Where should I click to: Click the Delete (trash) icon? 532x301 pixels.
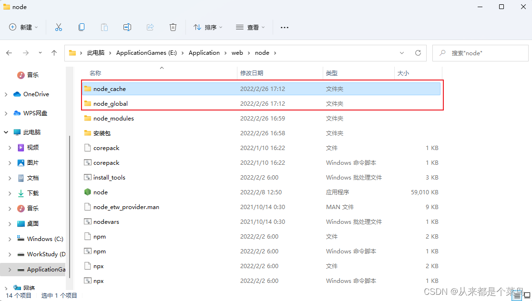(x=173, y=27)
